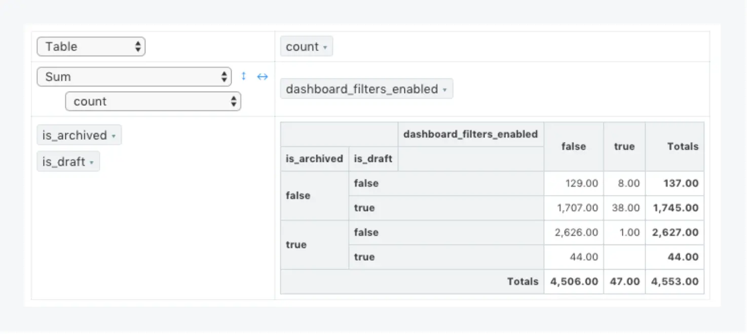
Task: Click the 2,626.00 value cell
Action: point(576,232)
